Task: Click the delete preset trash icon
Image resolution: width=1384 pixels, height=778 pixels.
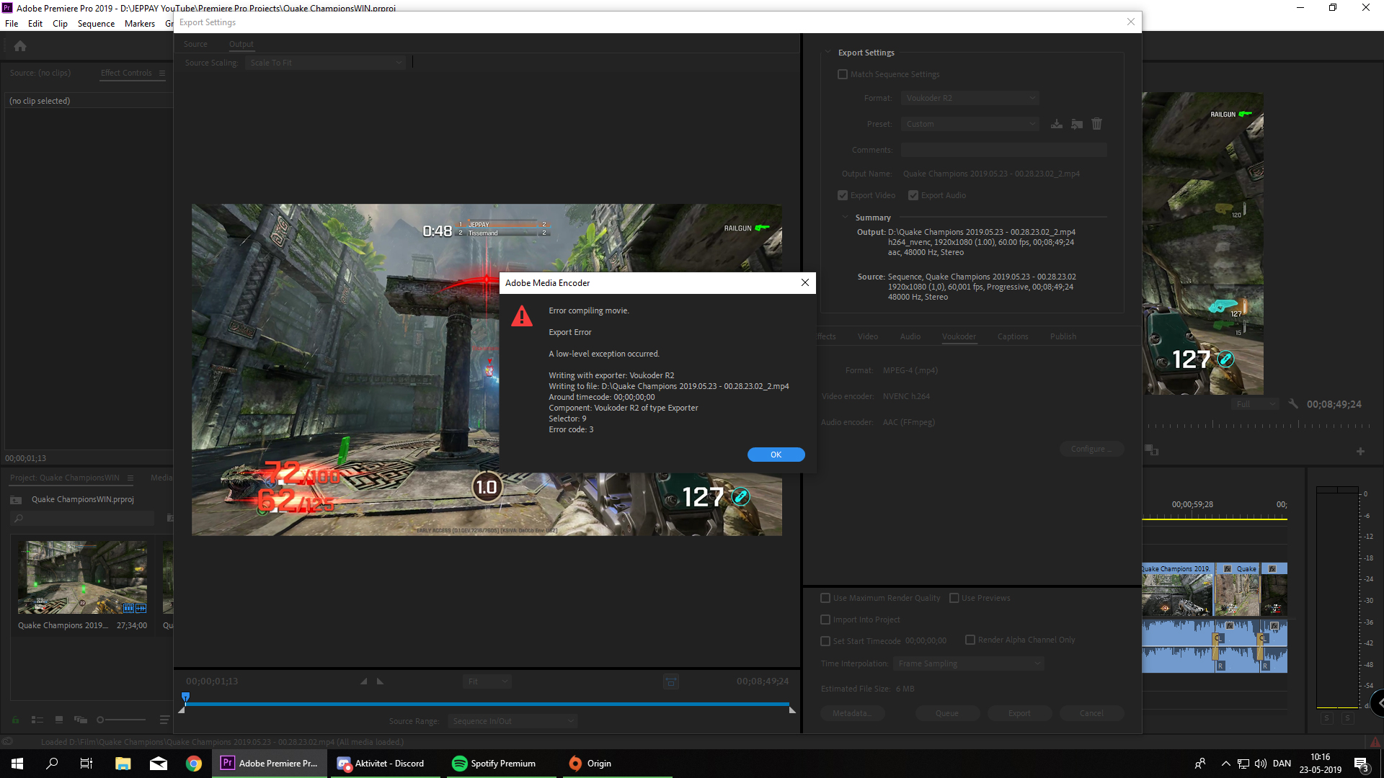Action: pos(1096,124)
